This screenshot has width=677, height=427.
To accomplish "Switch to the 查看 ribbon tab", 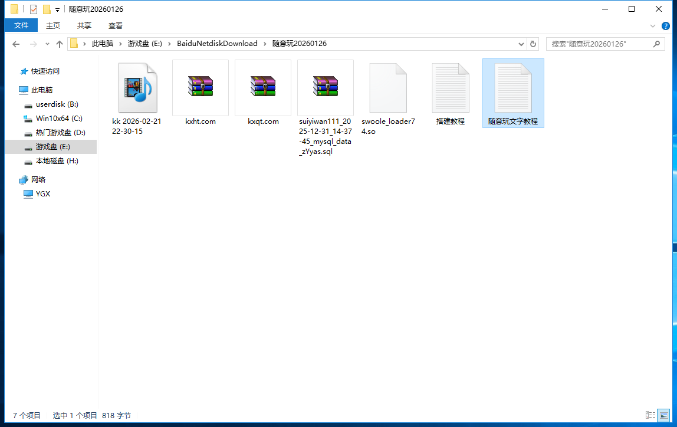I will [116, 25].
